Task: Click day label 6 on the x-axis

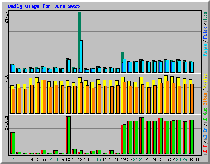Action: coord(44,159)
